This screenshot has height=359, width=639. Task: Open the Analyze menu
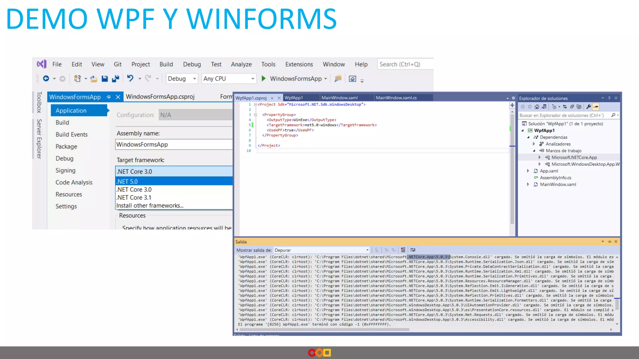coord(241,64)
